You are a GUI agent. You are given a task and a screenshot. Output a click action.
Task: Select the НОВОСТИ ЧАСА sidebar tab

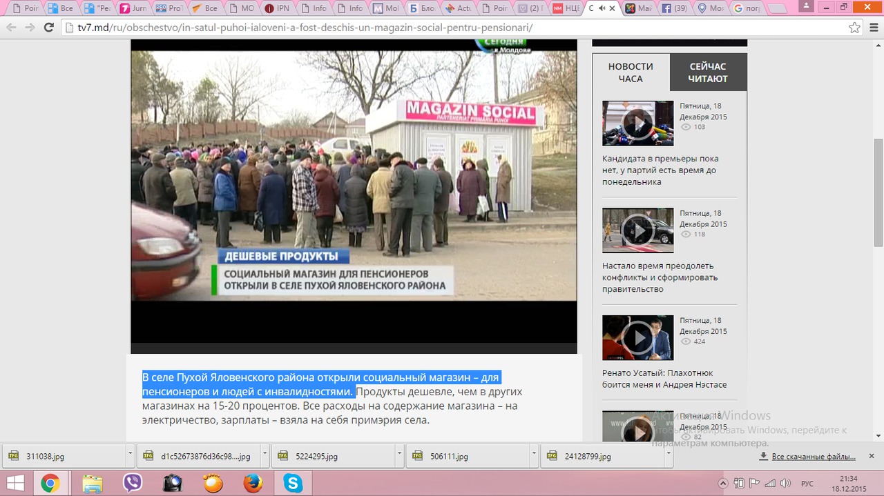tap(631, 72)
